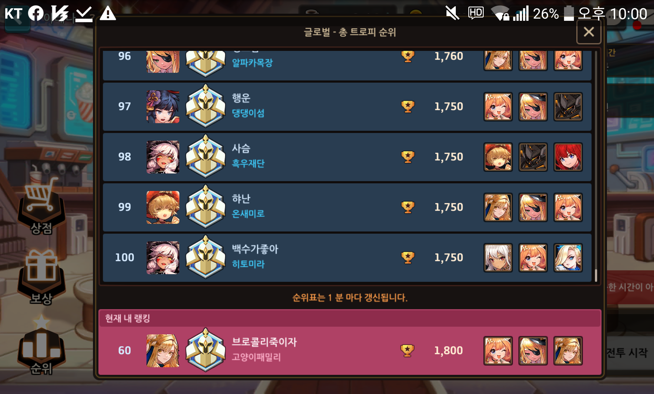Tap the trophy icon in my ranking row
The width and height of the screenshot is (654, 394).
click(x=407, y=350)
